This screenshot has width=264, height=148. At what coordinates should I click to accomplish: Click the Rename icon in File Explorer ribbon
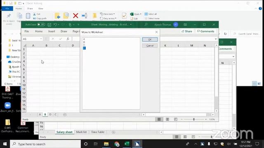(x=84, y=16)
